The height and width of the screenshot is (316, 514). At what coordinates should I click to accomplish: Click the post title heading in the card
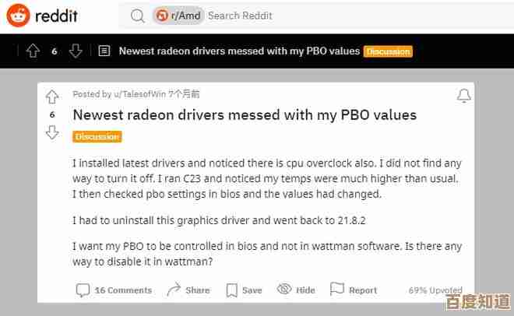pyautogui.click(x=245, y=115)
